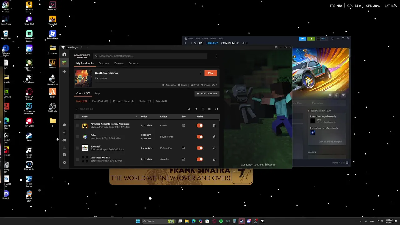The height and width of the screenshot is (225, 400).
Task: Open Discord link in CurseForge sidebar
Action: point(64,140)
